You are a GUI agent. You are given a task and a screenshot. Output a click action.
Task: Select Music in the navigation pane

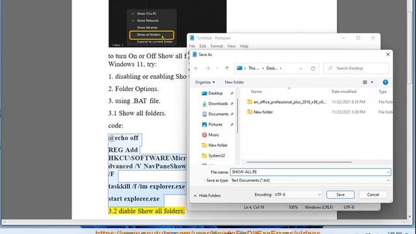tap(213, 135)
